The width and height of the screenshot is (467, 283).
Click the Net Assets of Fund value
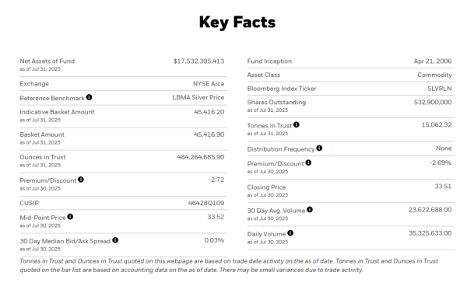[x=198, y=61]
